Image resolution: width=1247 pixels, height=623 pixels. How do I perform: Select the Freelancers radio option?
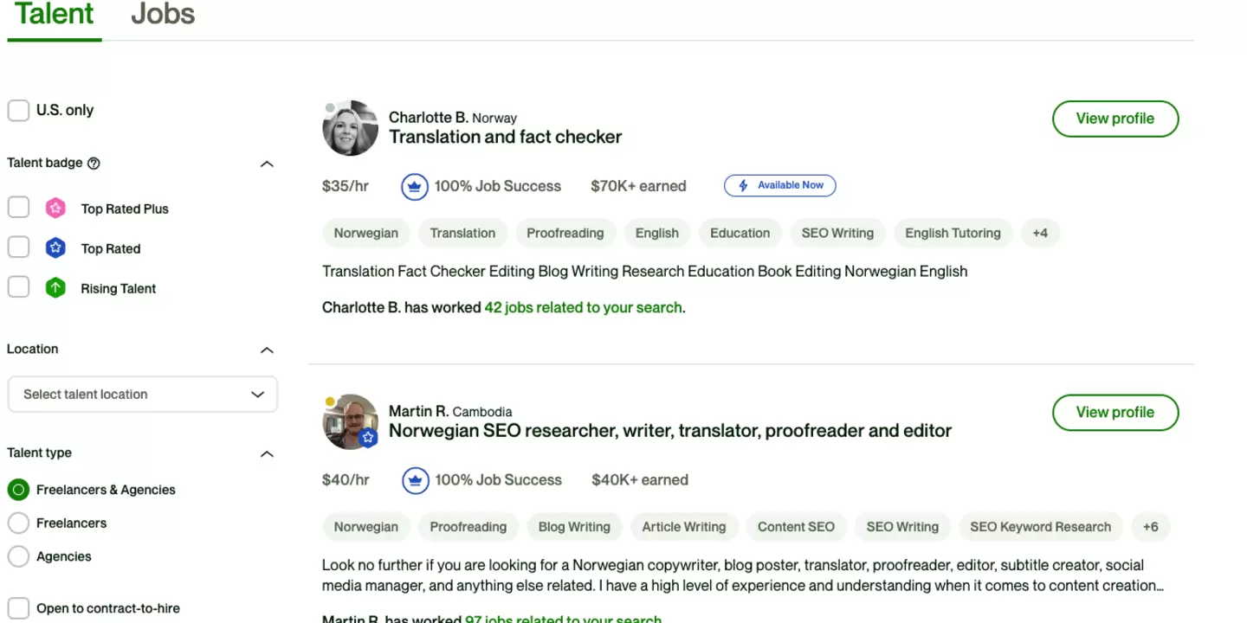[x=18, y=523]
